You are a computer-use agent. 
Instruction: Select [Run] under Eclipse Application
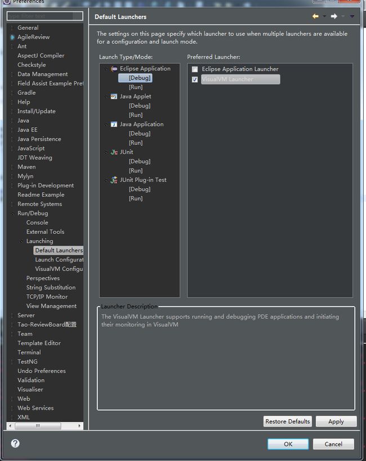point(135,87)
